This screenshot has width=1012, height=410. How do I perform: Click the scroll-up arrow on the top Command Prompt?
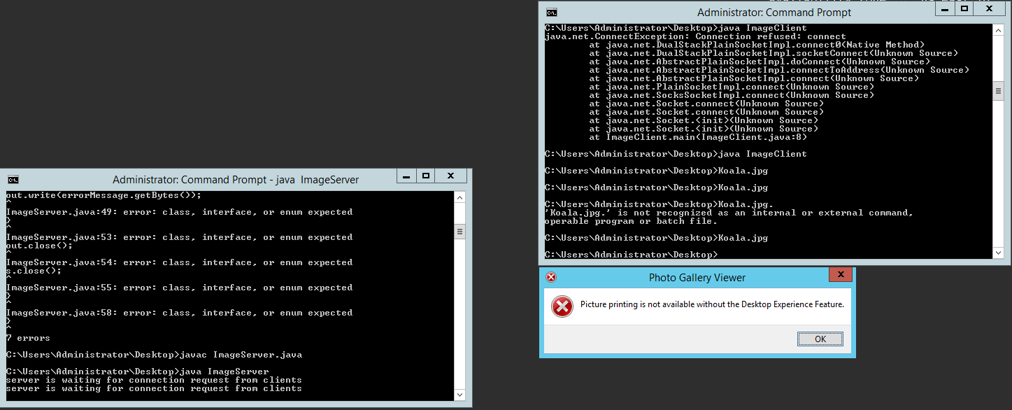[x=998, y=29]
